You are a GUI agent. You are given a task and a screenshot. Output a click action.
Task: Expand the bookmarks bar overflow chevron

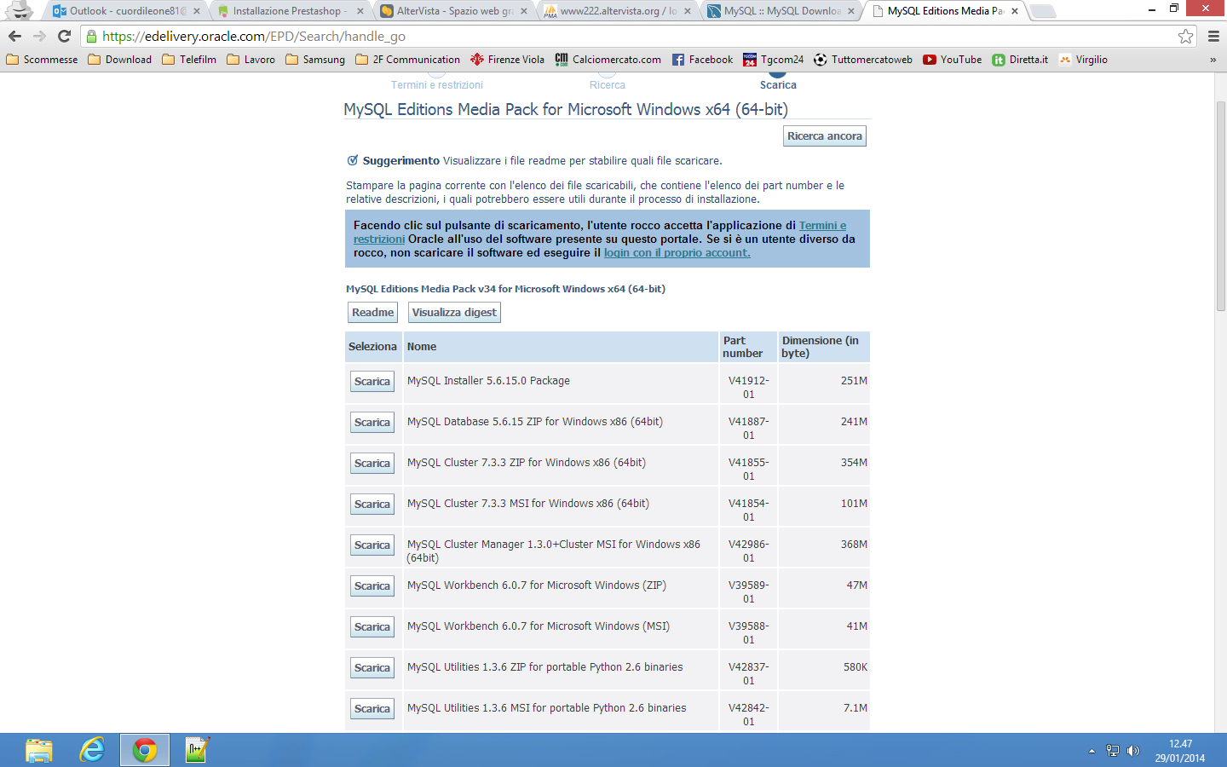(1213, 60)
